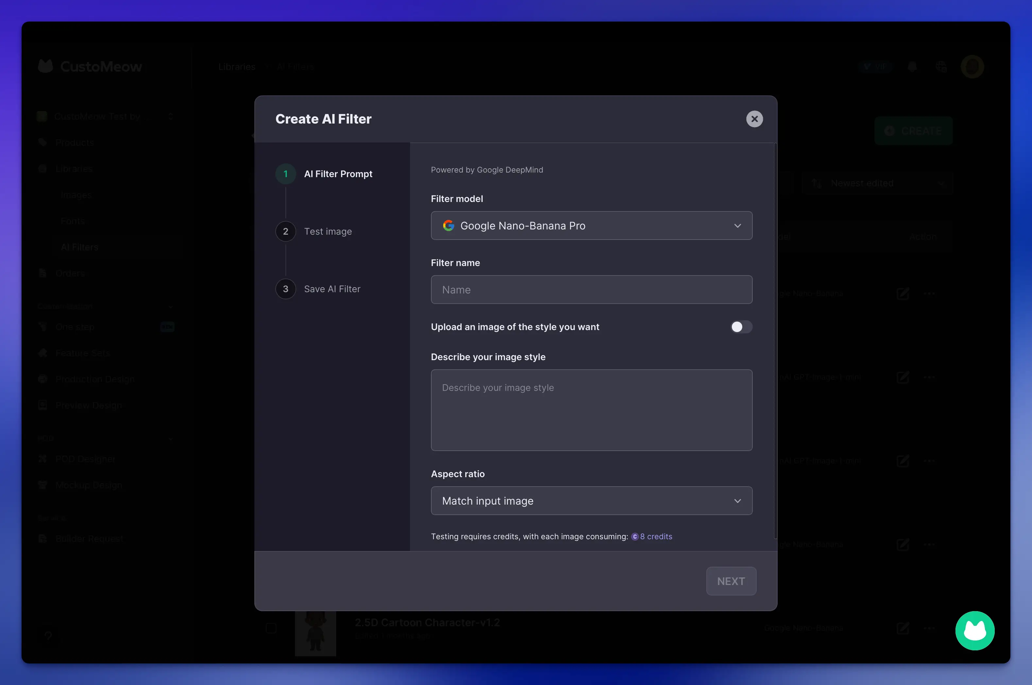Click the credits coin icon

(x=635, y=537)
